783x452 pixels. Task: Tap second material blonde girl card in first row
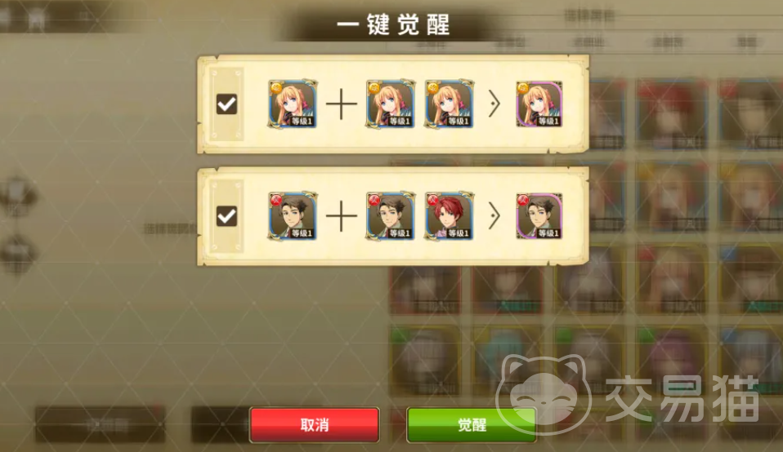point(449,104)
